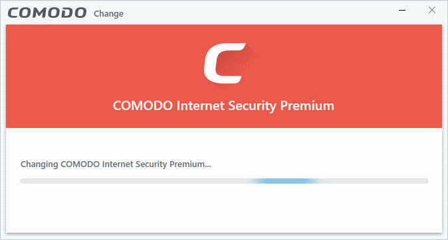
Task: Click the word "Premium" in the white heading
Action: [307, 106]
